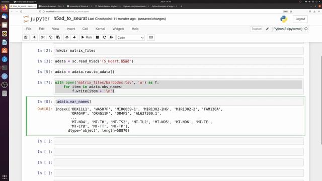Interrupt the kernel with the stop icon
Viewport: 322px width, 181px height.
coord(97,37)
